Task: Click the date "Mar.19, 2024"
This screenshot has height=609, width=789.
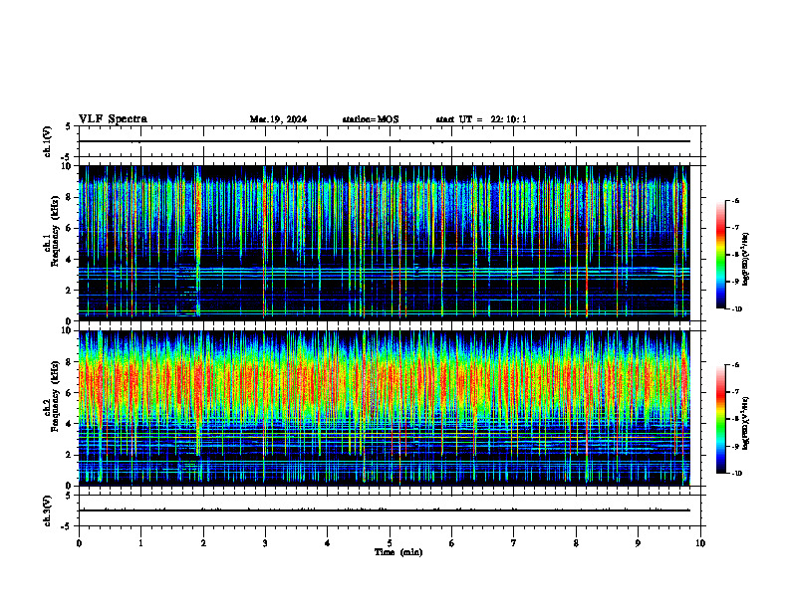Action: click(x=278, y=119)
